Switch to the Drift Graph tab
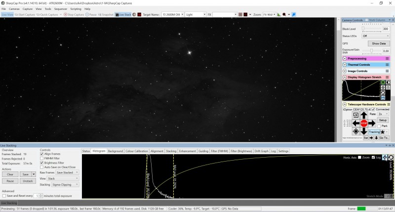 coord(262,151)
